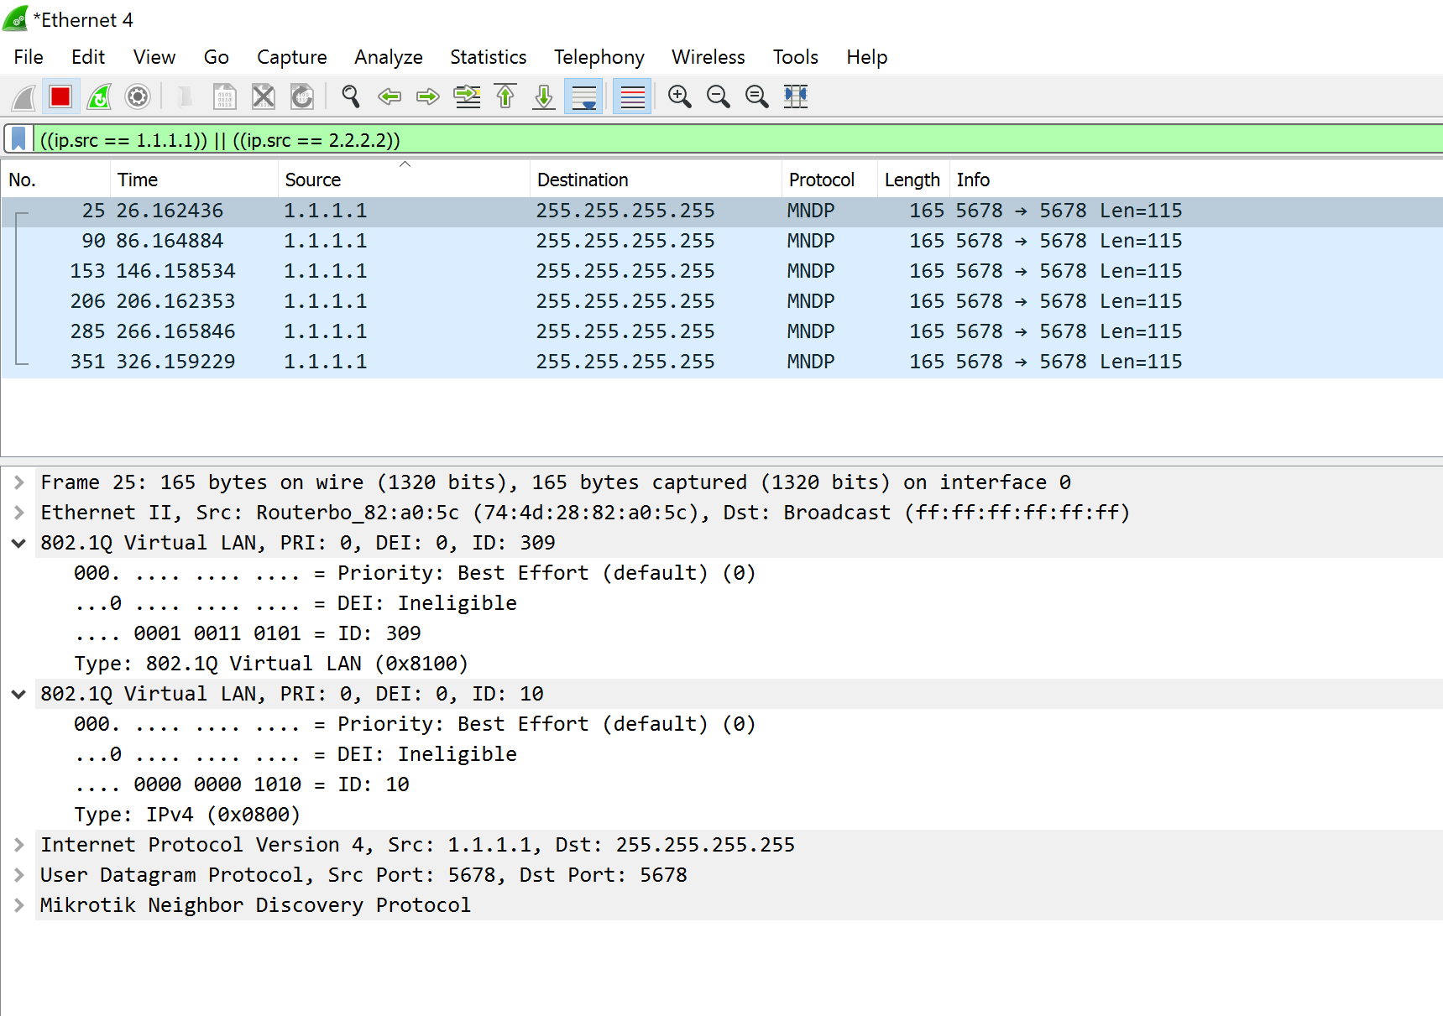
Task: Open the Statistics menu
Action: pos(489,57)
